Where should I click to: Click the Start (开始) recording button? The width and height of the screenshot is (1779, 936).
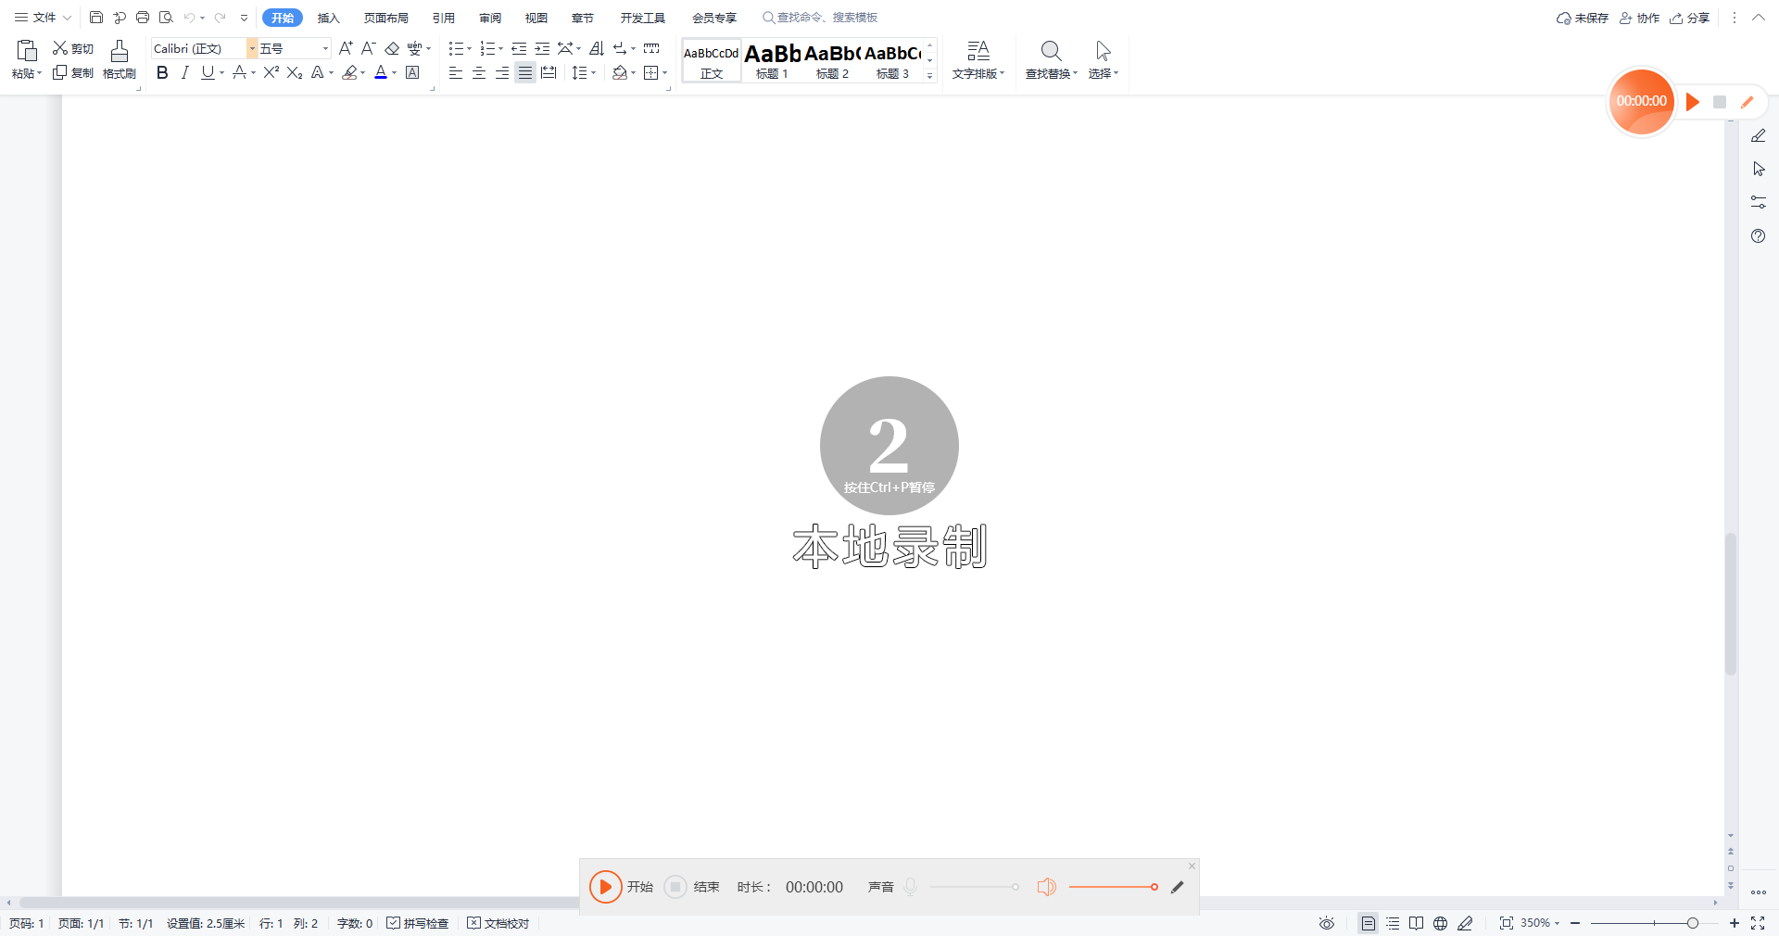[x=606, y=887]
